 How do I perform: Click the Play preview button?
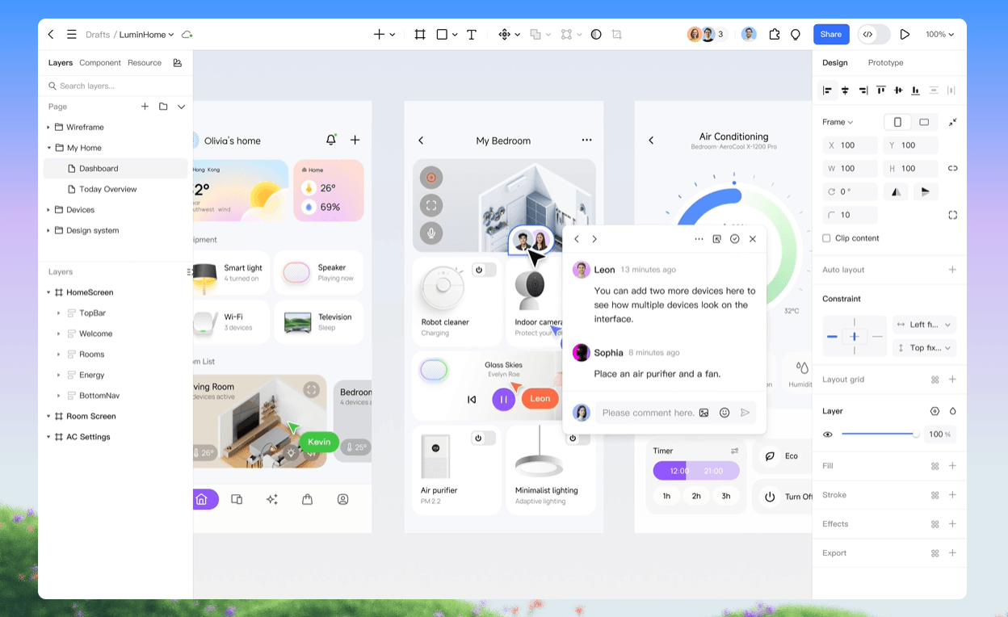point(905,35)
